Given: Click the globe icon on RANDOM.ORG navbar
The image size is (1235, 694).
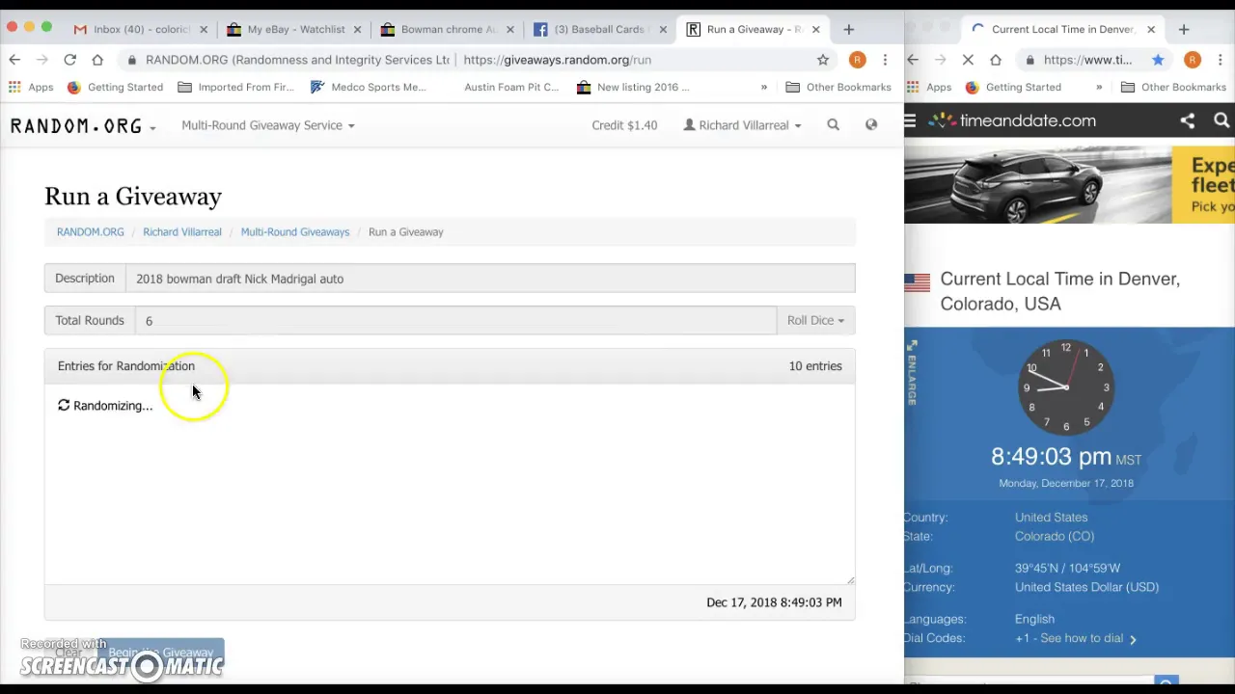Looking at the screenshot, I should coord(871,124).
